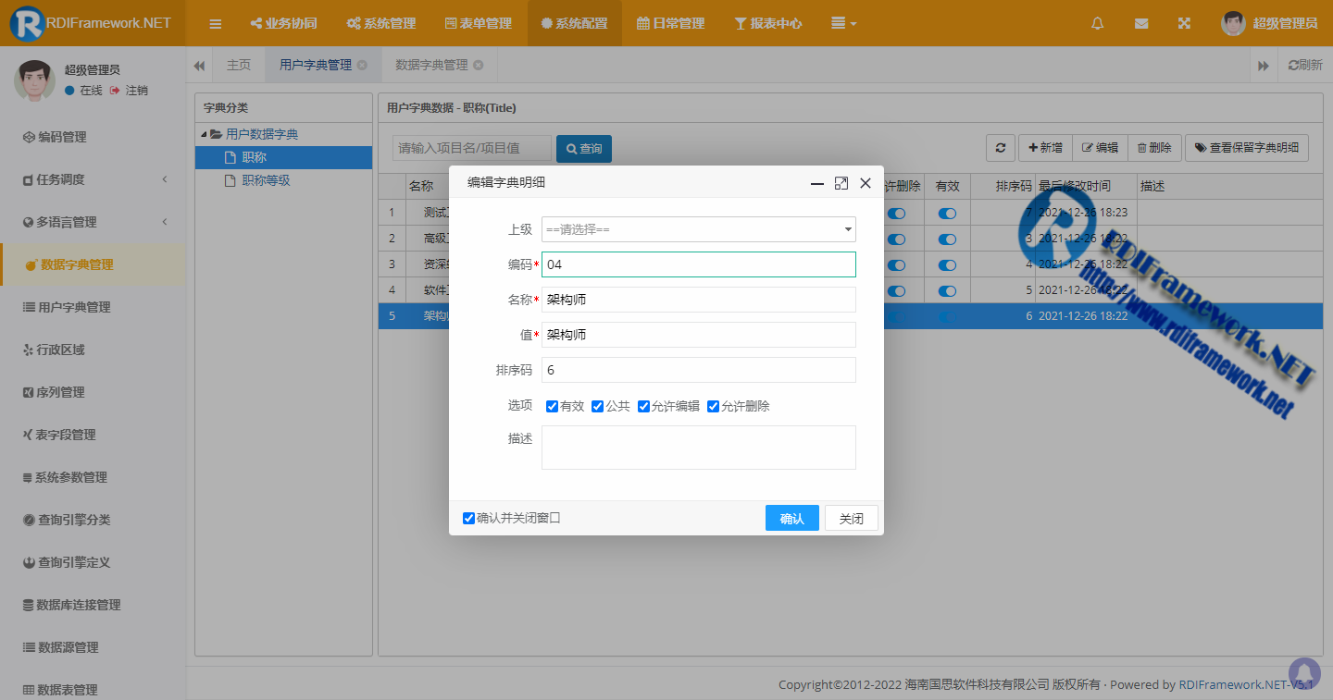The image size is (1333, 700).
Task: Open 查询引擎分类 in the sidebar
Action: [x=66, y=520]
